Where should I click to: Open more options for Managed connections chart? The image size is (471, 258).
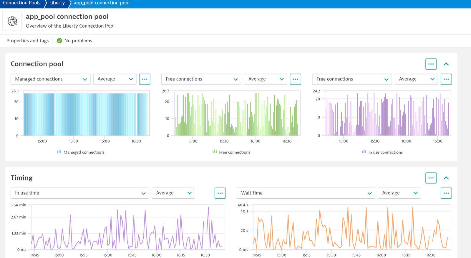(x=145, y=79)
